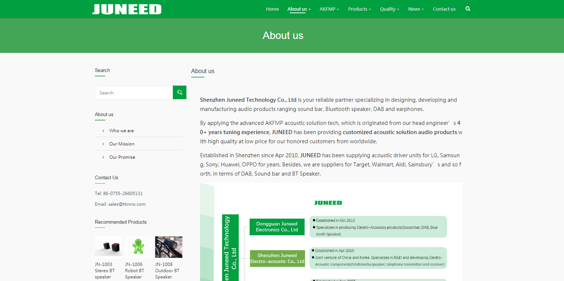The height and width of the screenshot is (281, 564).
Task: Open the Our Mission link
Action: point(122,144)
